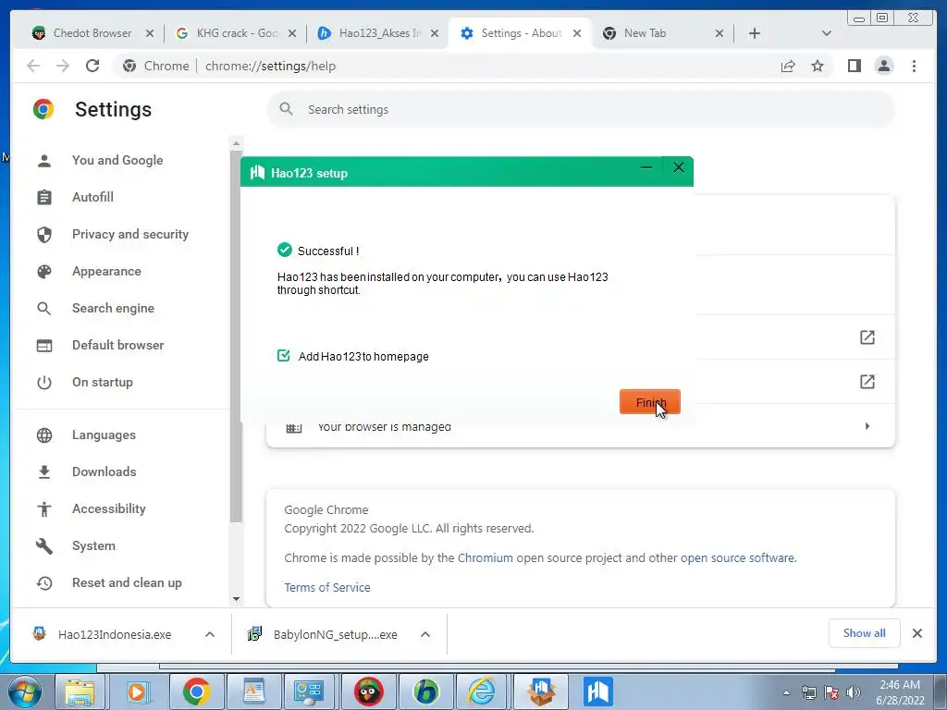Click the Finish button in Hao123 setup
The height and width of the screenshot is (710, 947).
650,402
